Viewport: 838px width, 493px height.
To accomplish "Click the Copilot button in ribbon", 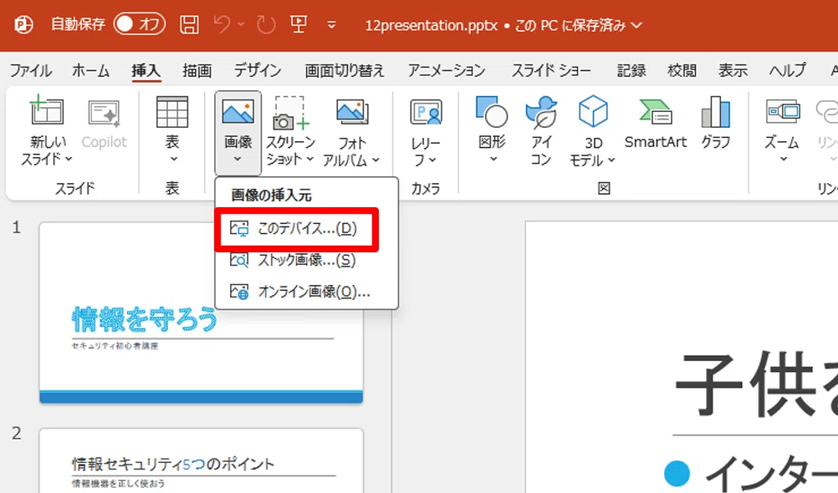I will (x=105, y=124).
